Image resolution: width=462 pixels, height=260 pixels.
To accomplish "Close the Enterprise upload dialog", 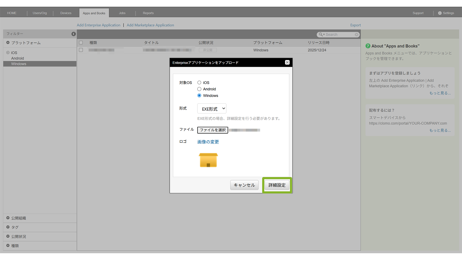I will (x=287, y=62).
